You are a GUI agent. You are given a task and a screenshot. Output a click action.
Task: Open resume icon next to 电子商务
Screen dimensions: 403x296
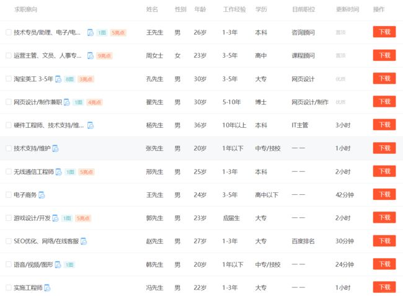[x=42, y=195]
